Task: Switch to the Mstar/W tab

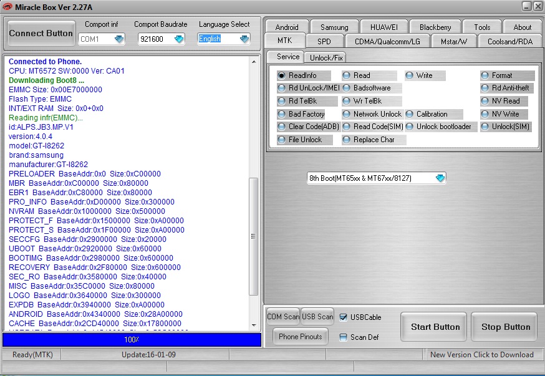Action: (453, 42)
